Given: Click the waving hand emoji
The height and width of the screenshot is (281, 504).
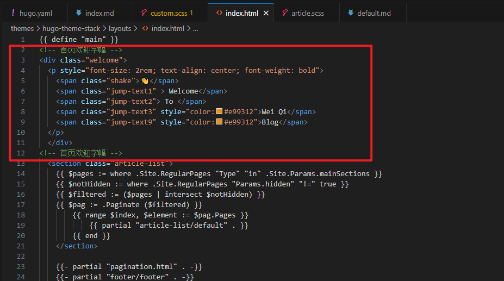Looking at the screenshot, I should (145, 80).
